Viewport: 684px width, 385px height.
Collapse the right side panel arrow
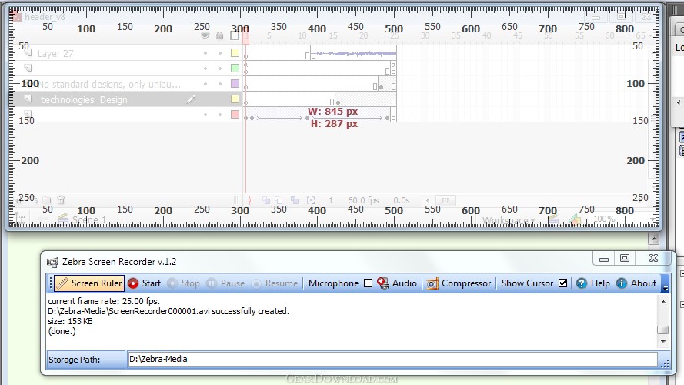(x=678, y=102)
